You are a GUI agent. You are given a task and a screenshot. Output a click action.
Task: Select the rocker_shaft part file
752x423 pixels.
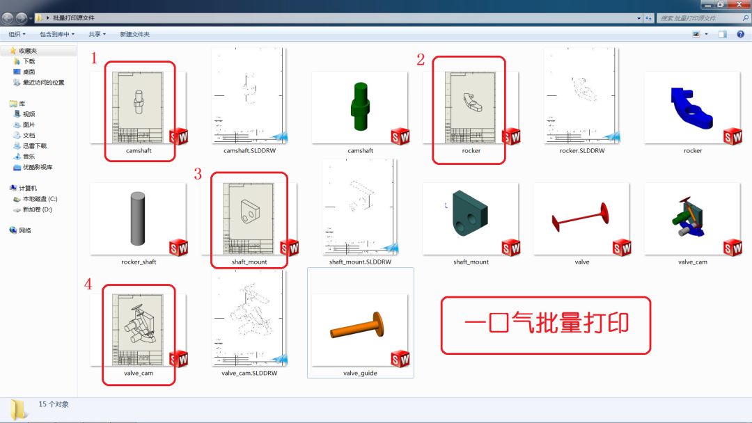click(x=139, y=219)
